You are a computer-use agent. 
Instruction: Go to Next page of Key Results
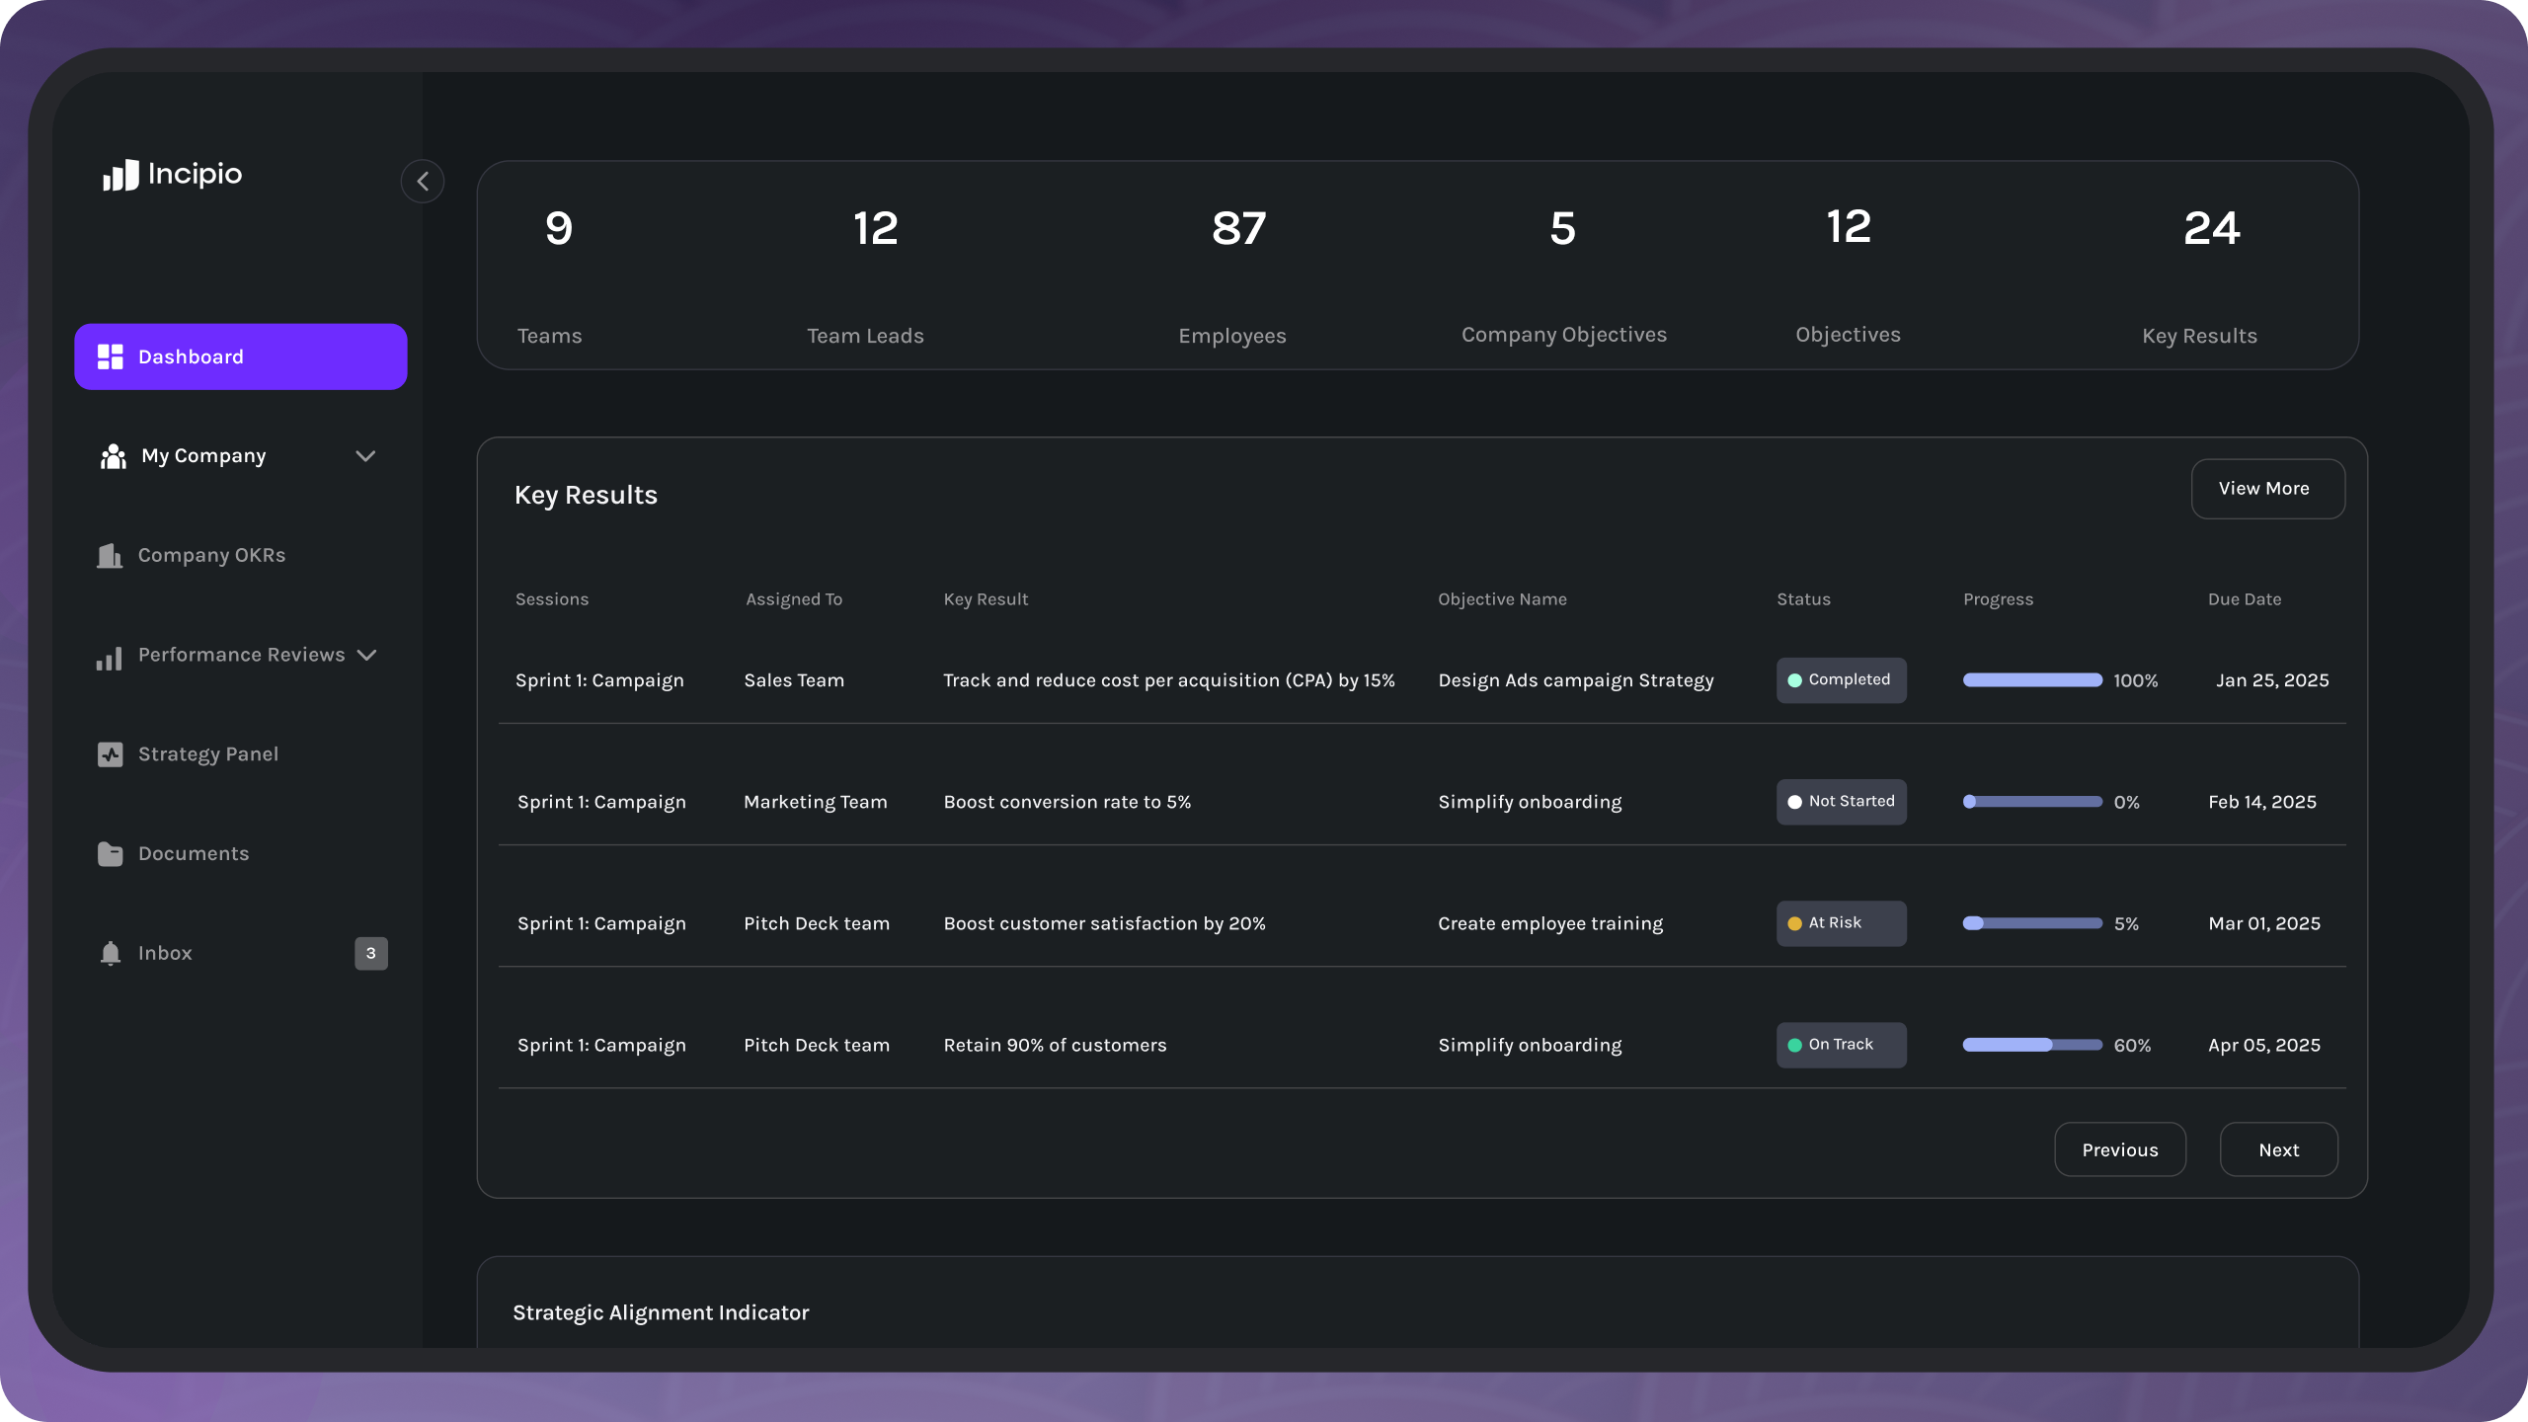[2278, 1149]
